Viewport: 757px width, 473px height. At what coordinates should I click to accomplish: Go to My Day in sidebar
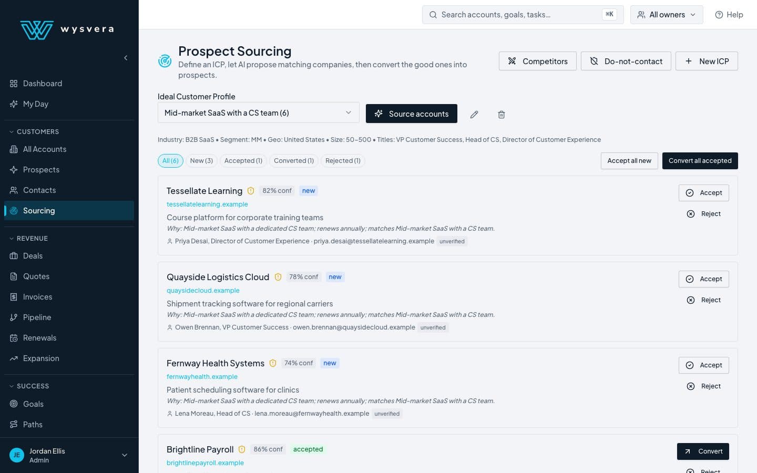69,104
